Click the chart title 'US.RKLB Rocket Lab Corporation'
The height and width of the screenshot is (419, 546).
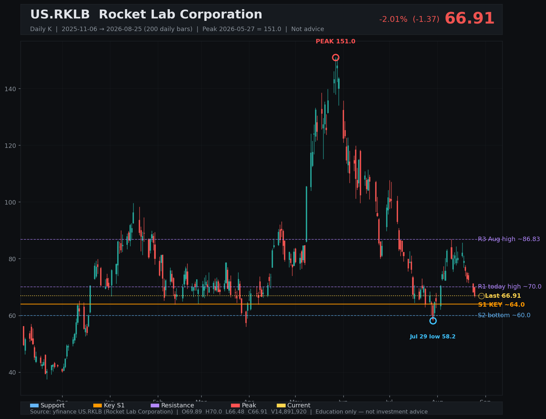pyautogui.click(x=146, y=15)
